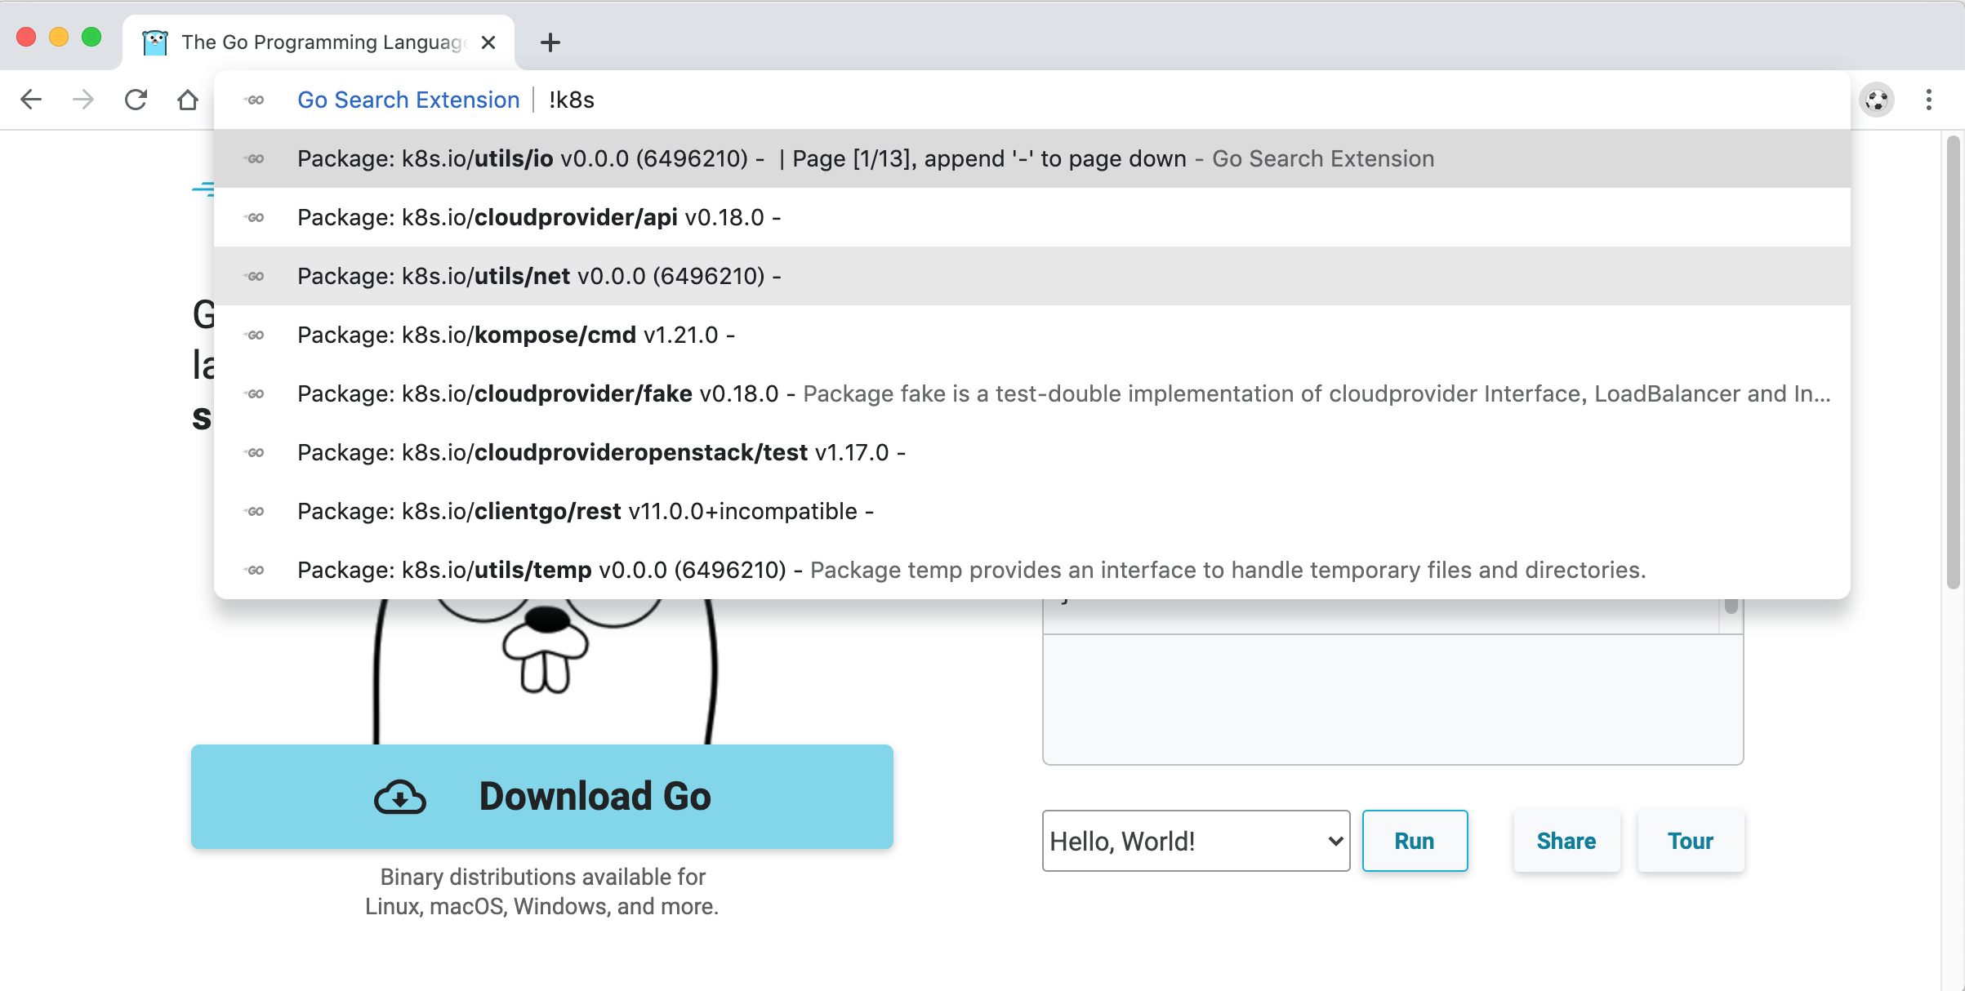
Task: Pick the k8s.io/utils/temp package suggestion
Action: coord(1032,570)
